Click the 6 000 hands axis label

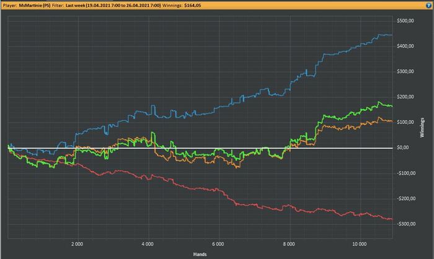[x=218, y=244]
